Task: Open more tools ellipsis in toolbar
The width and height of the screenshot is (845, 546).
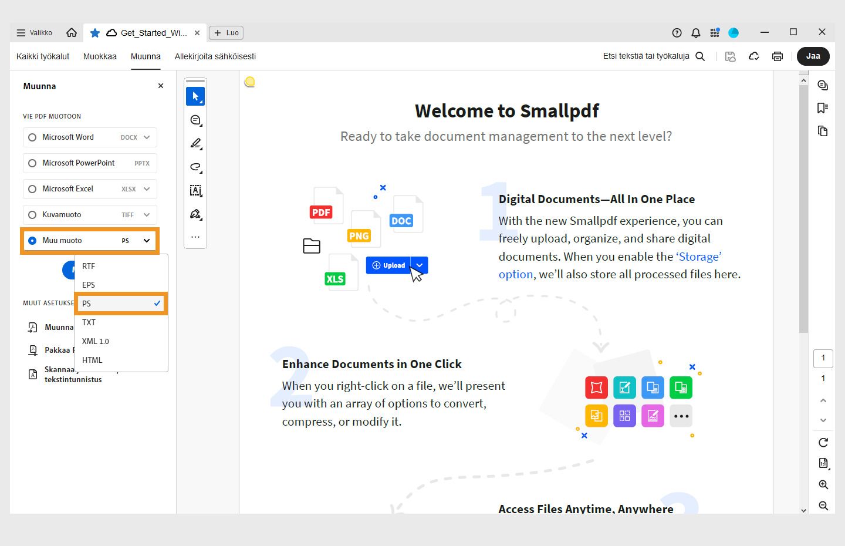Action: (195, 237)
